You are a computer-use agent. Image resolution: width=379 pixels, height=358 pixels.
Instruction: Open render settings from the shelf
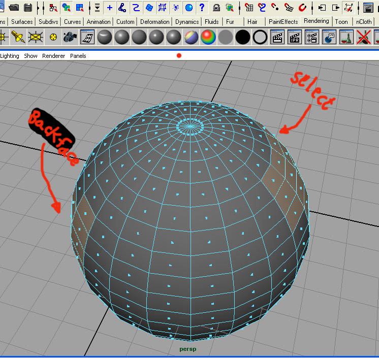pos(312,37)
